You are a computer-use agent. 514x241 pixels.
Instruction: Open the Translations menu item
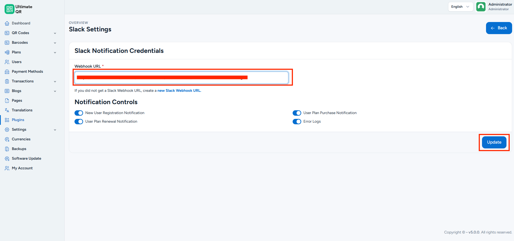tap(32, 110)
